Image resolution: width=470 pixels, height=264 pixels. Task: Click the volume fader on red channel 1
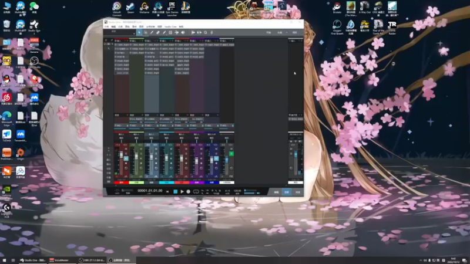(x=122, y=155)
